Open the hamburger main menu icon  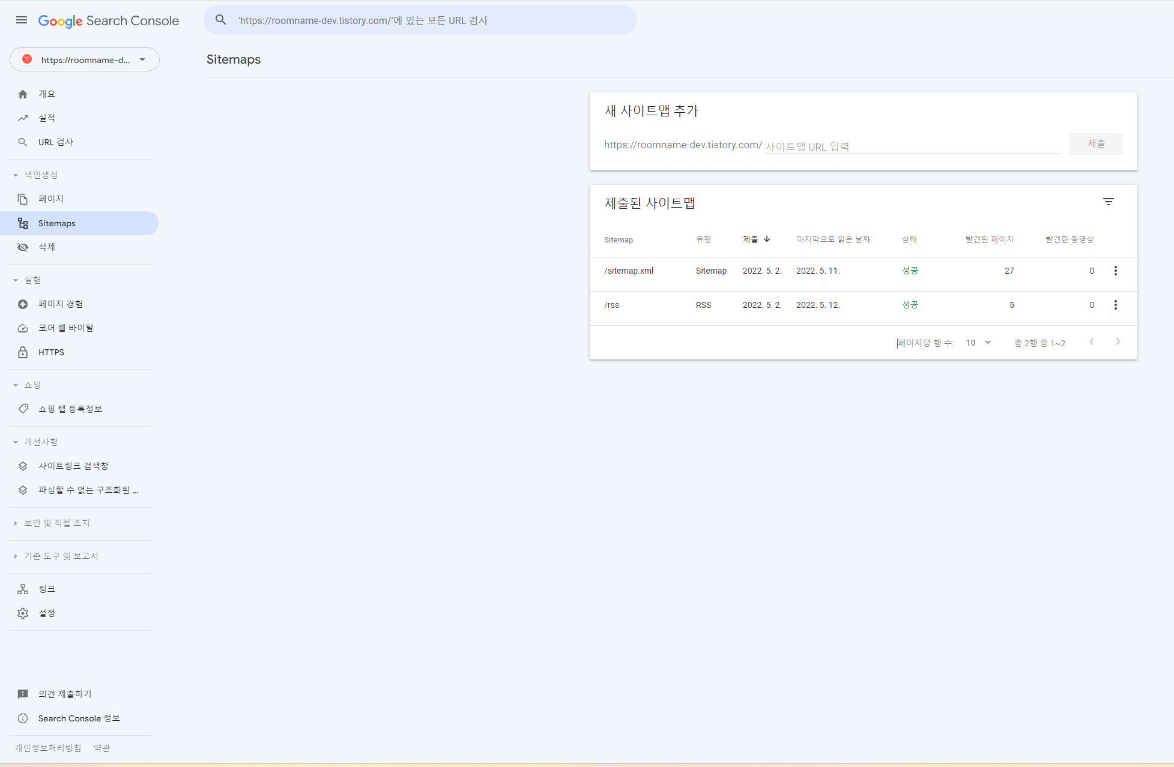pyautogui.click(x=22, y=20)
